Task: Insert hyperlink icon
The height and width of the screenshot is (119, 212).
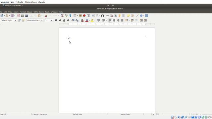Action: pyautogui.click(x=107, y=16)
